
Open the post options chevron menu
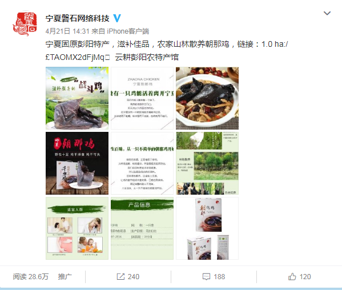coord(327,13)
